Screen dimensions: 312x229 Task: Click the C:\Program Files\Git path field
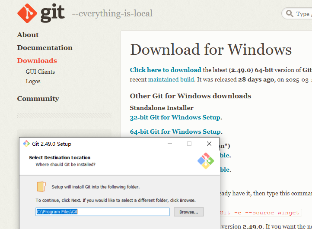102,212
